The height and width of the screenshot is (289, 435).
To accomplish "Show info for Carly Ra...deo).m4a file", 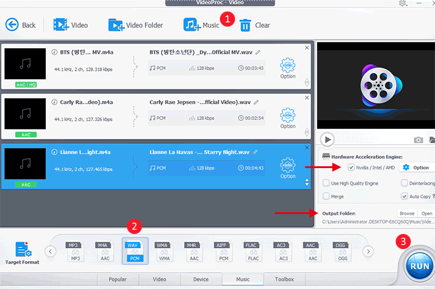I will point(54,102).
